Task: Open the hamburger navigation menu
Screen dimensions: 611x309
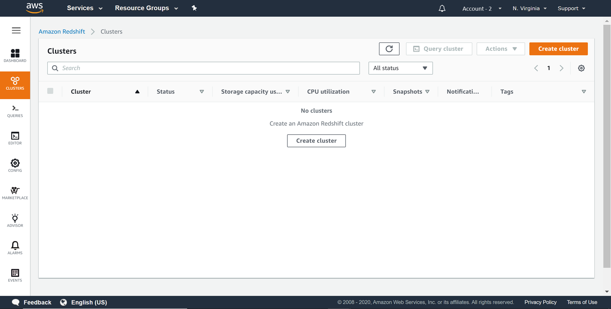Action: point(16,31)
